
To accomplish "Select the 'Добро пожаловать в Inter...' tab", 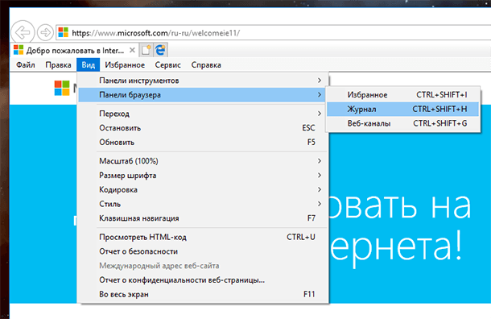I will 75,50.
